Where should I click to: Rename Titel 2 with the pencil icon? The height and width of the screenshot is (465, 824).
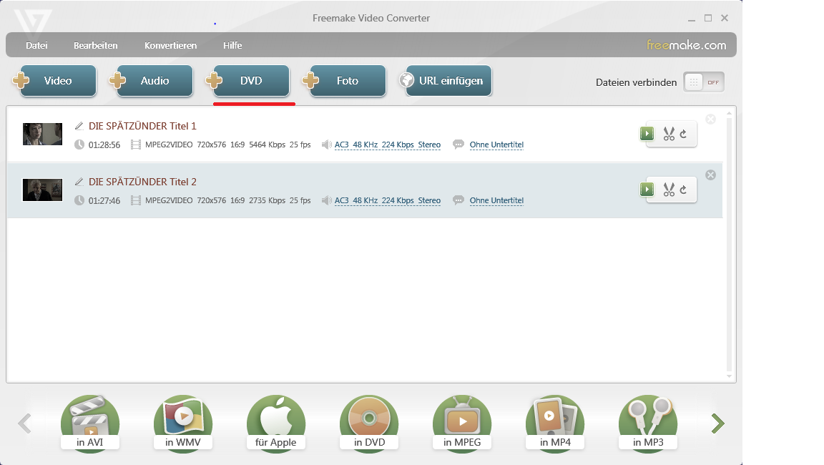[79, 182]
